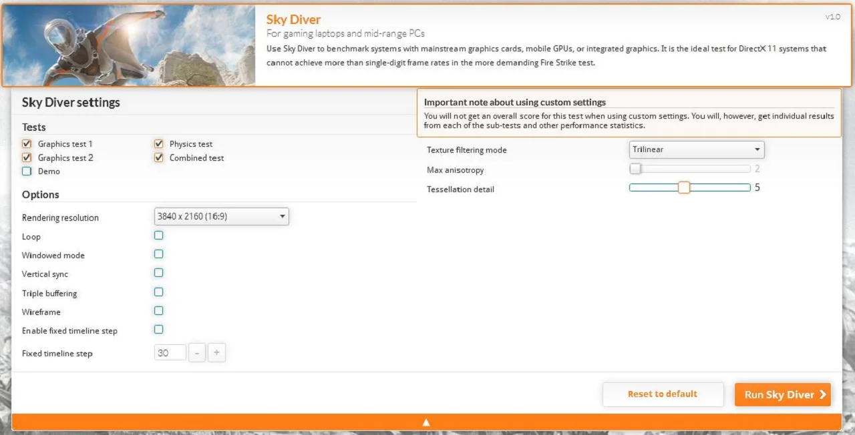This screenshot has height=435, width=855.
Task: Check Enable fixed timeline step
Action: tap(158, 329)
